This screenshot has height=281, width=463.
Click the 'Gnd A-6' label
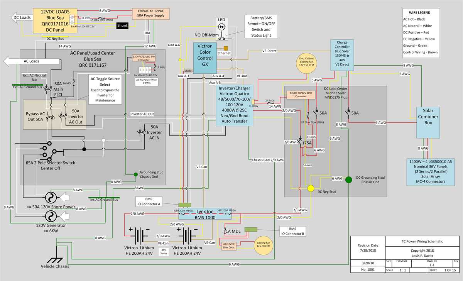coord(174,46)
